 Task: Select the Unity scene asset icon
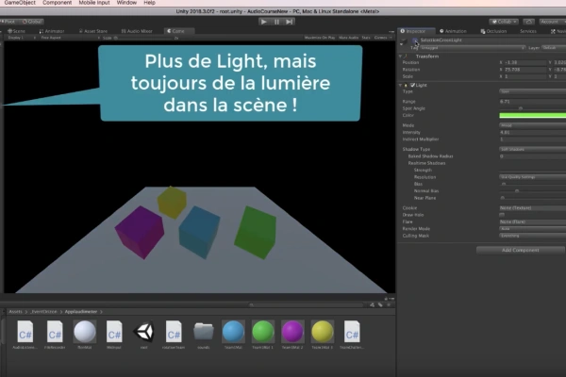coord(144,331)
